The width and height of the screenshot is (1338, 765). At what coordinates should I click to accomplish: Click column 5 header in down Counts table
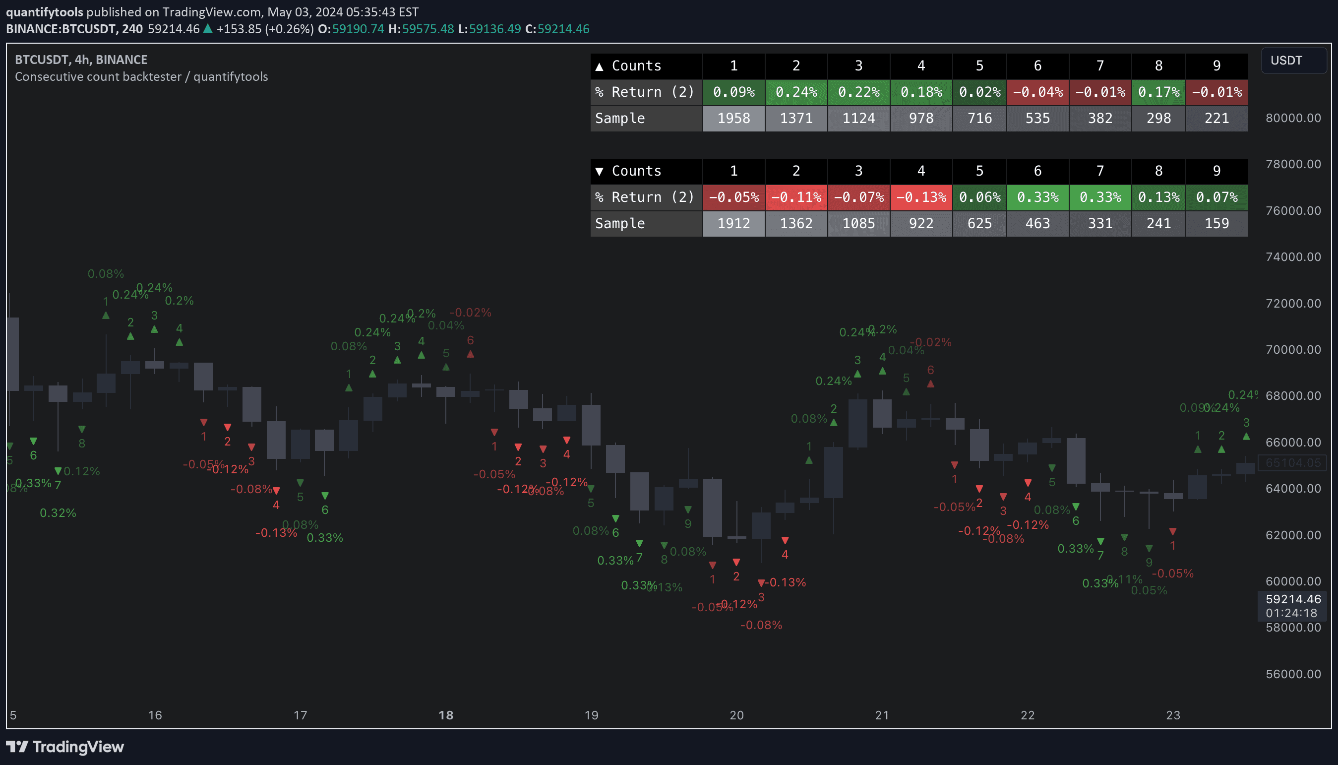tap(979, 171)
